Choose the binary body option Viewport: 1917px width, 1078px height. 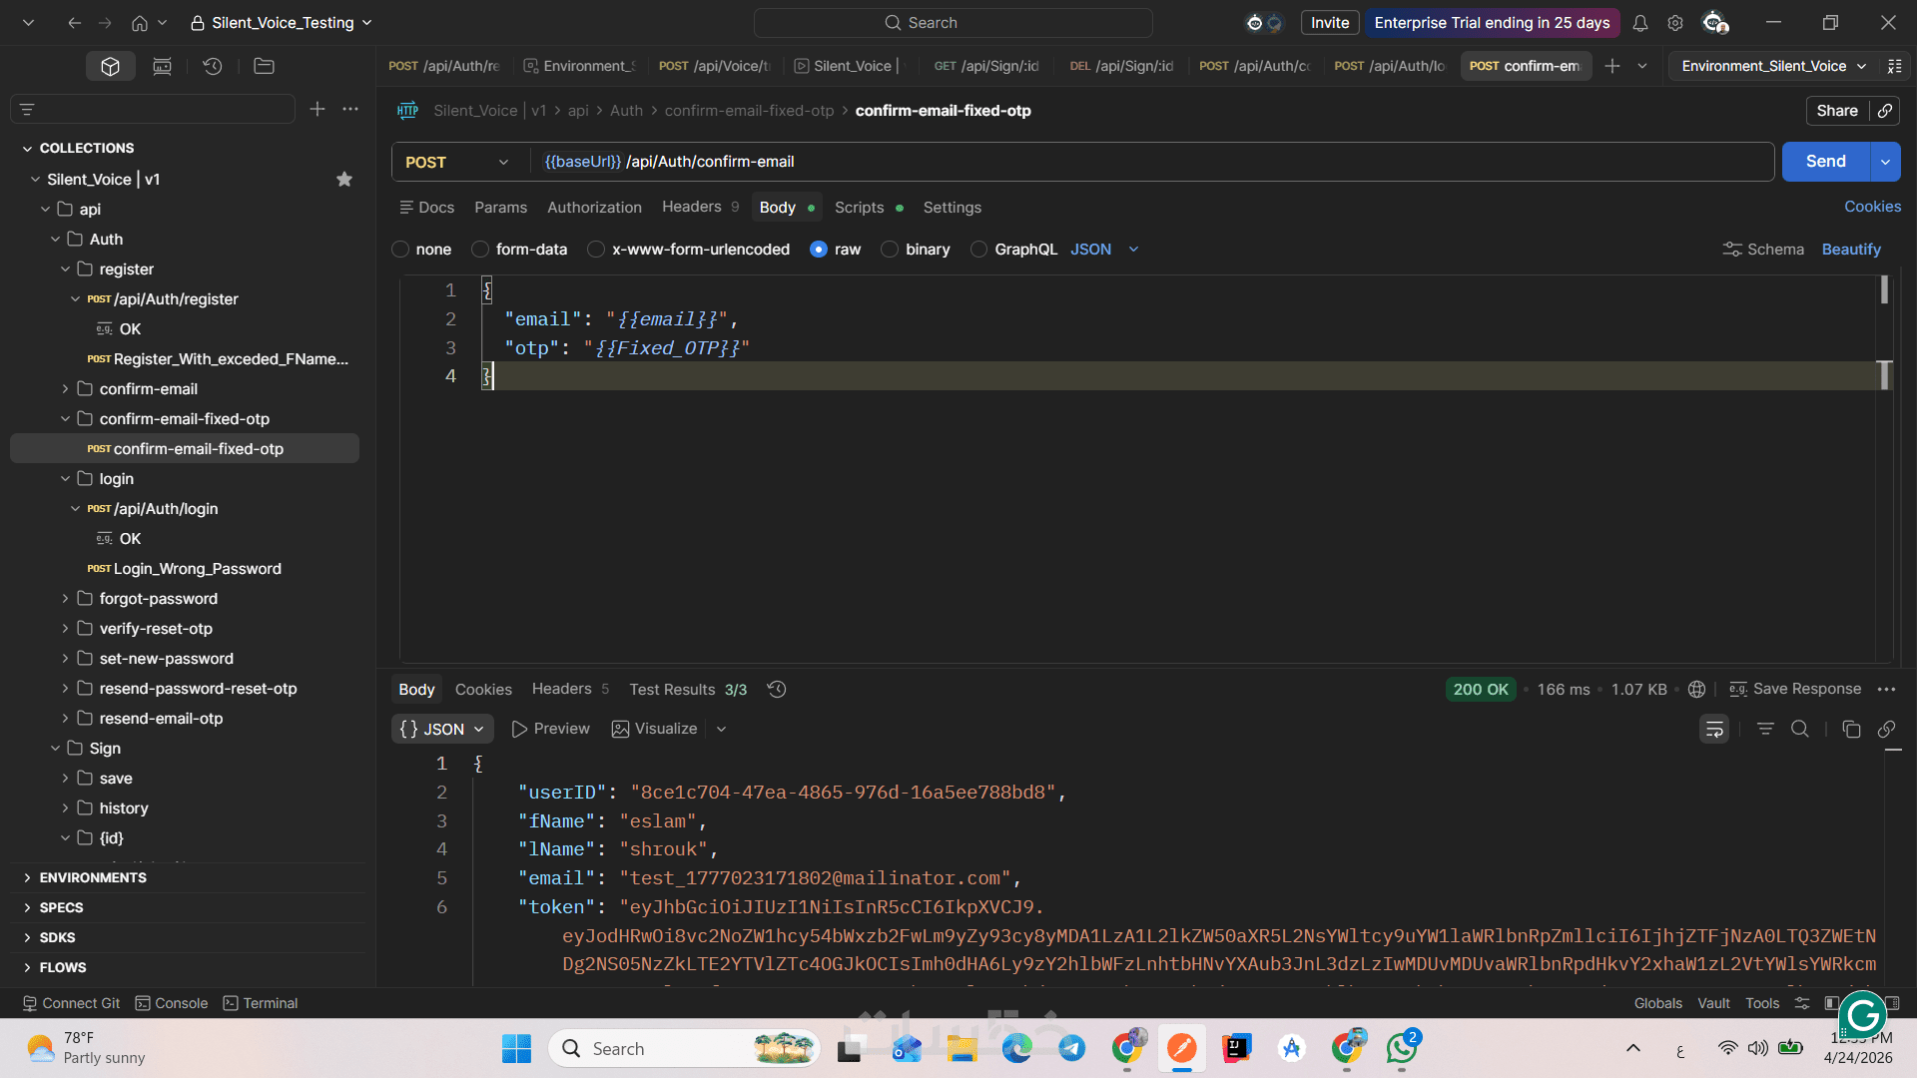(x=890, y=250)
